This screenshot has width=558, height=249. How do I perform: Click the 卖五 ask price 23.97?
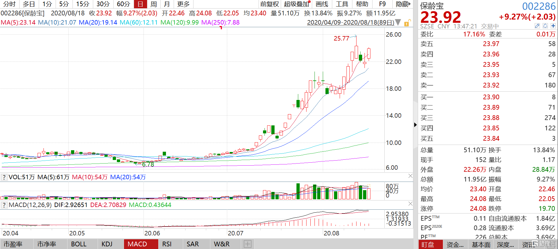(x=491, y=44)
